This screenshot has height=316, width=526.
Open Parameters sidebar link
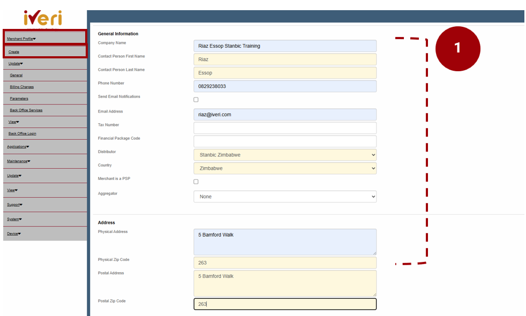coord(19,99)
